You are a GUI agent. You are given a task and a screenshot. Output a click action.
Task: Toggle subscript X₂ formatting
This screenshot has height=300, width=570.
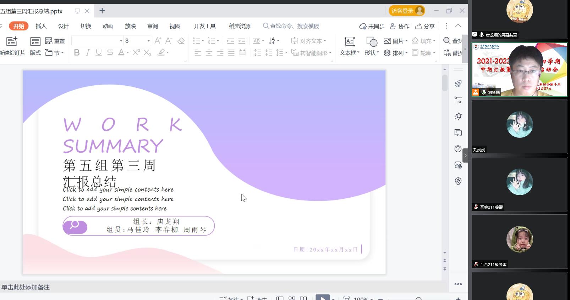(148, 52)
